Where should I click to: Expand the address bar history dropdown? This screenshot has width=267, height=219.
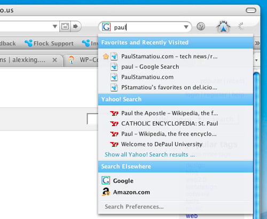click(x=55, y=27)
